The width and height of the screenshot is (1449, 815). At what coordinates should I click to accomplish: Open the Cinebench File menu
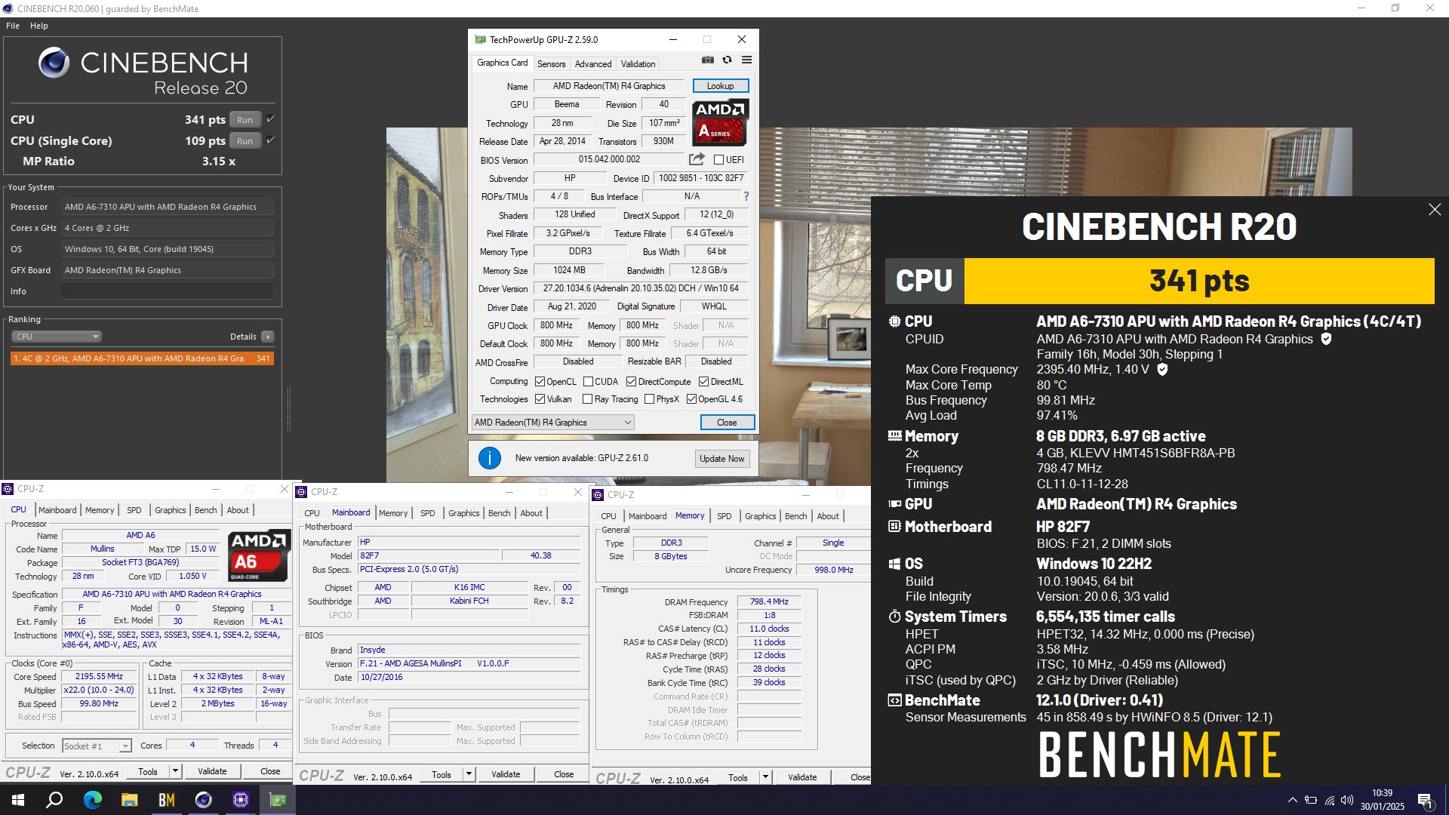point(13,26)
